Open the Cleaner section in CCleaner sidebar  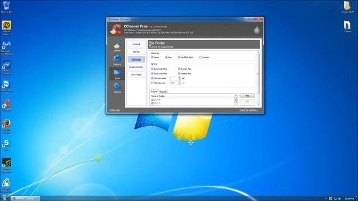click(117, 46)
